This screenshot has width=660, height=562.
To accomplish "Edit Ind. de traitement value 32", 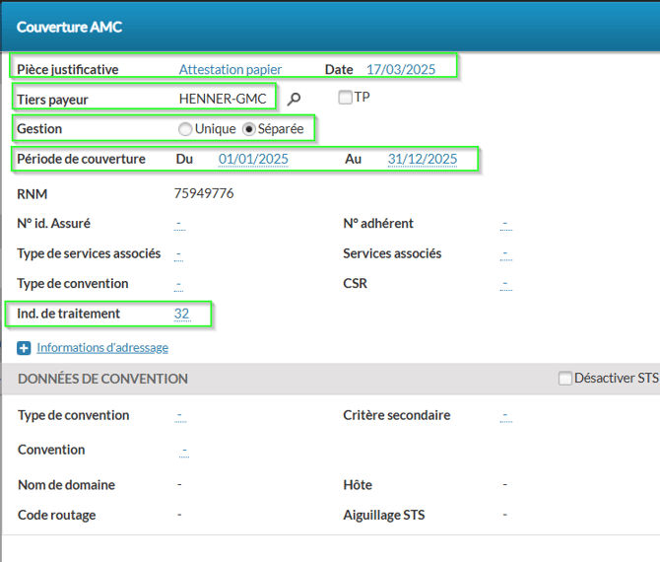I will click(x=181, y=314).
